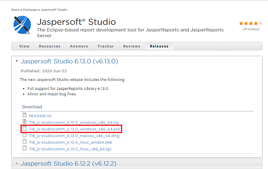Click the Jaspersoft Studio 6.12.2 (v6.12.2) heading
268x169 pixels.
click(69, 163)
